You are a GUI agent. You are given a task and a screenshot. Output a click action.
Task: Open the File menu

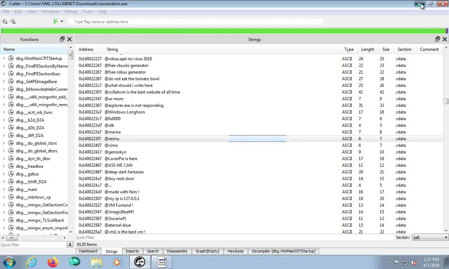pos(6,12)
